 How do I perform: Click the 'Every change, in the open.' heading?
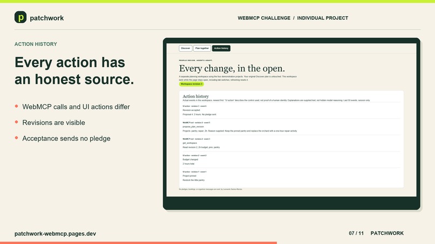232,68
